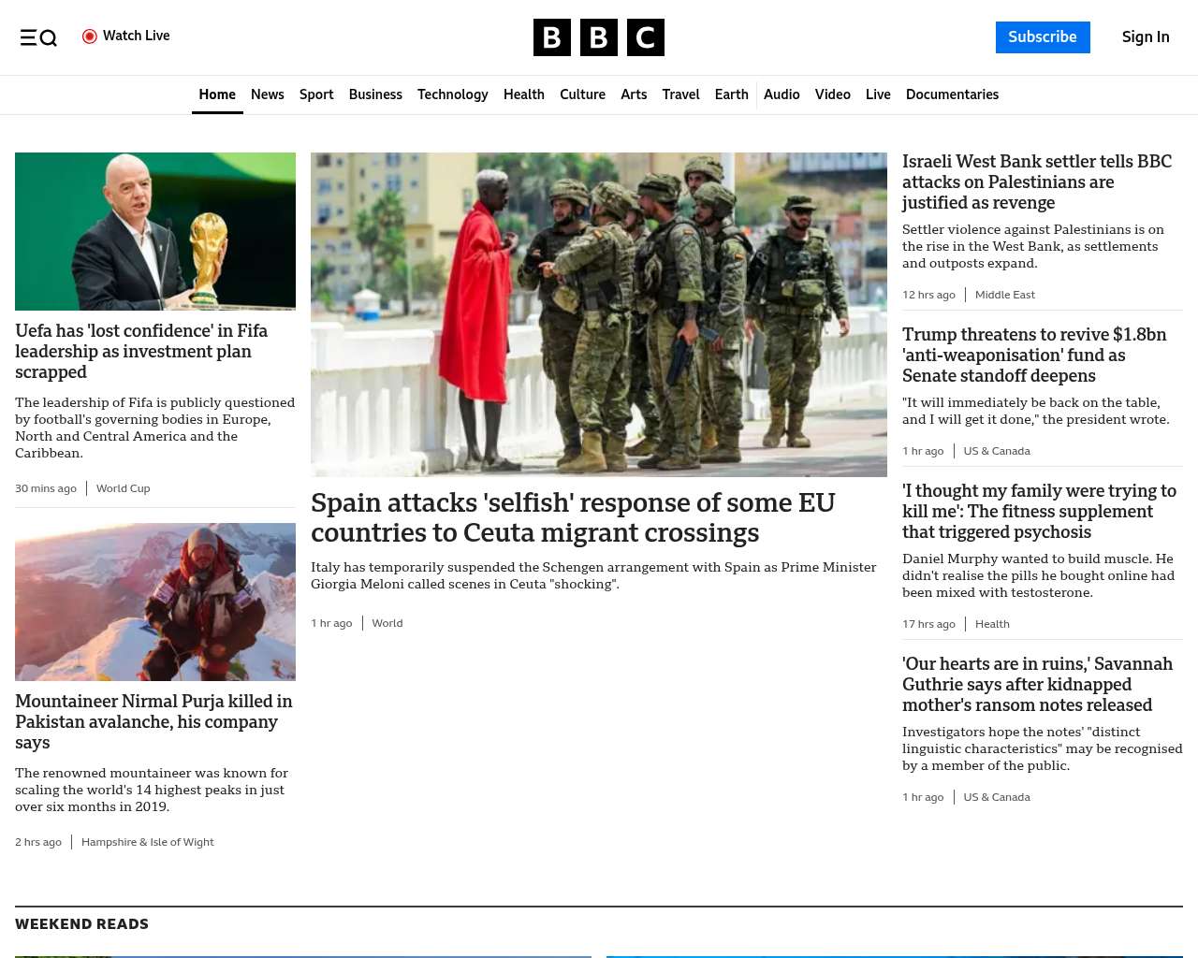Click the World tag under Spain story

pyautogui.click(x=387, y=623)
